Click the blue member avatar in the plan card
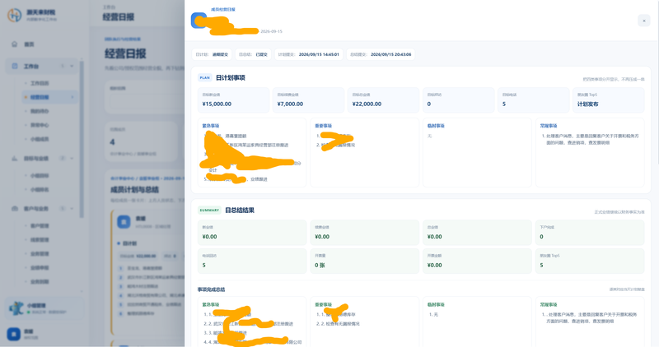Viewport: 659px width, 347px height. [x=124, y=221]
